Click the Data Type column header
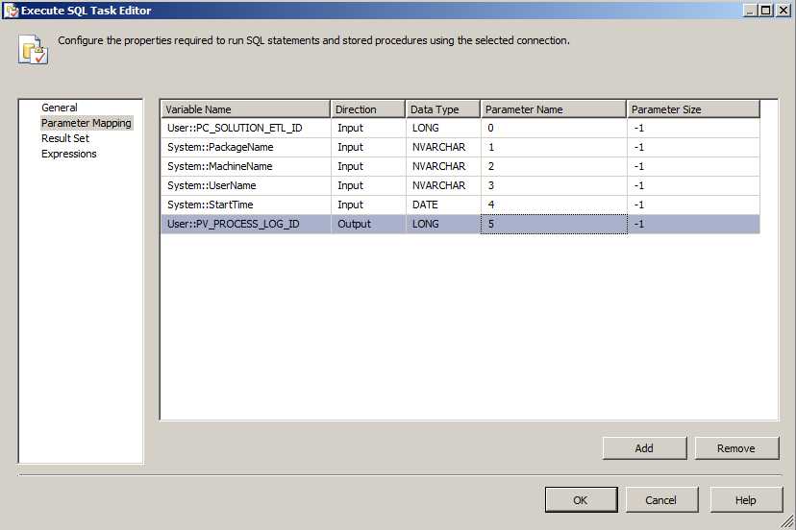The width and height of the screenshot is (796, 530). click(x=442, y=109)
